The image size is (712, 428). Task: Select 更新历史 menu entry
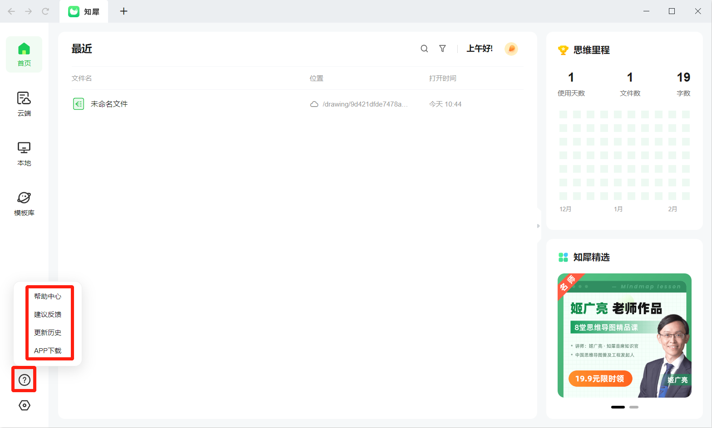(48, 332)
